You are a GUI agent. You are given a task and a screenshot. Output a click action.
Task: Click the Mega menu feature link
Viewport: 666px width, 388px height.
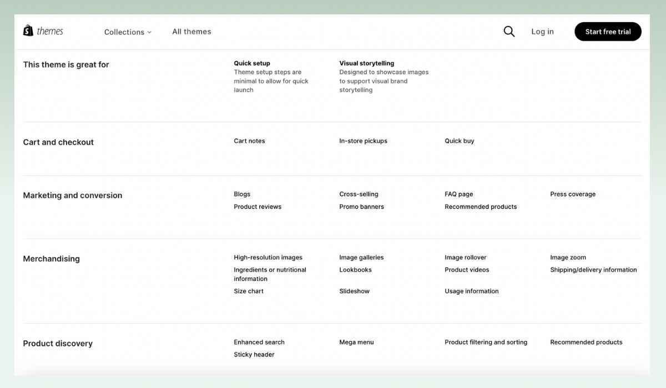point(356,342)
